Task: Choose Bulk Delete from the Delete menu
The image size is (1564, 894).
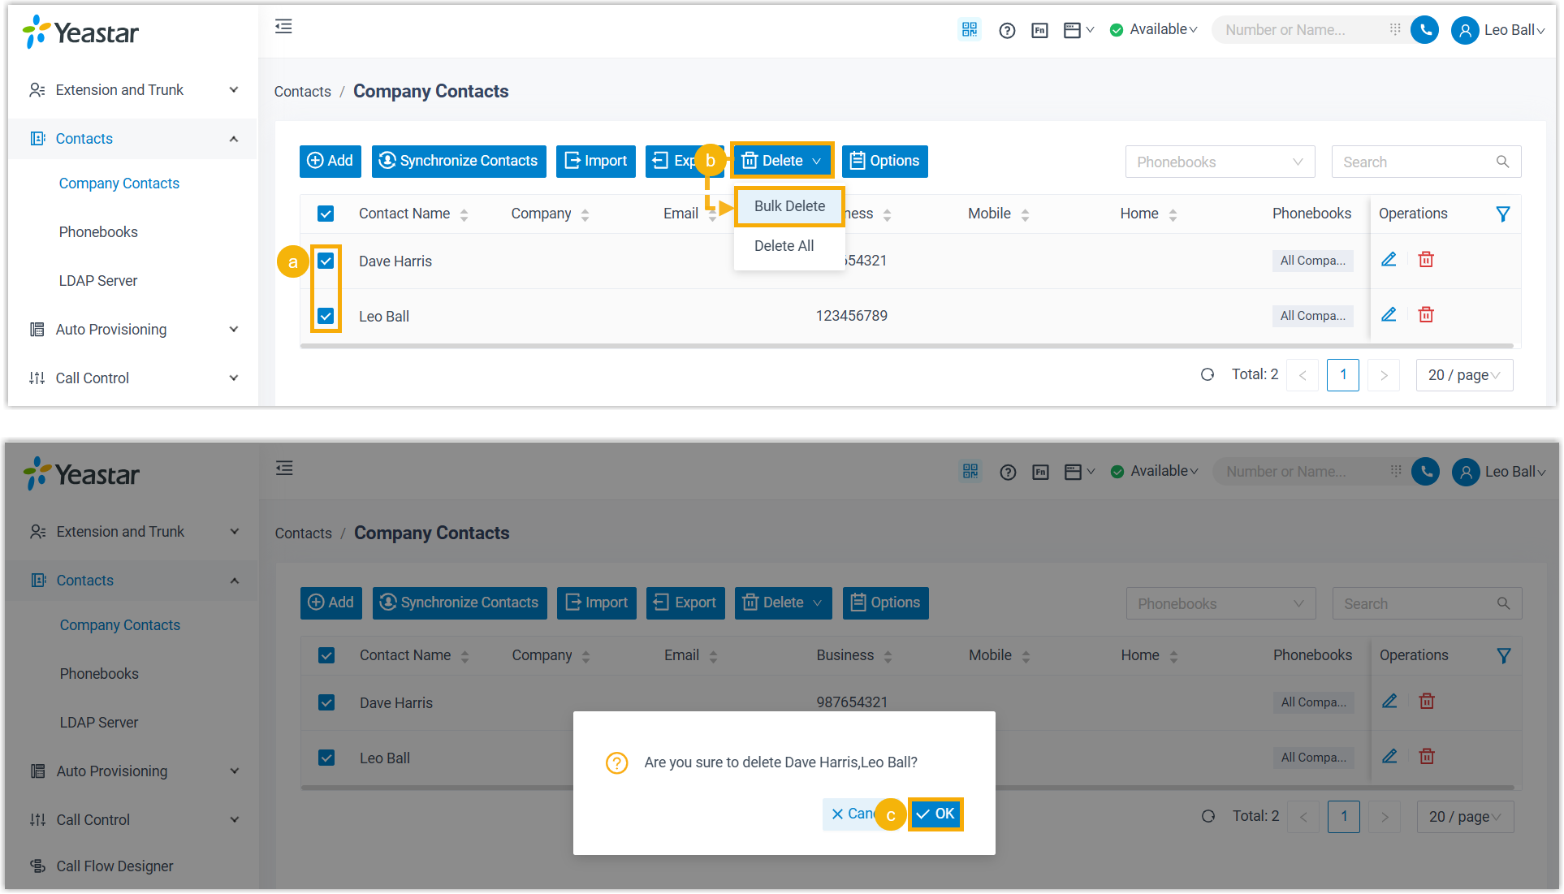Action: [789, 206]
